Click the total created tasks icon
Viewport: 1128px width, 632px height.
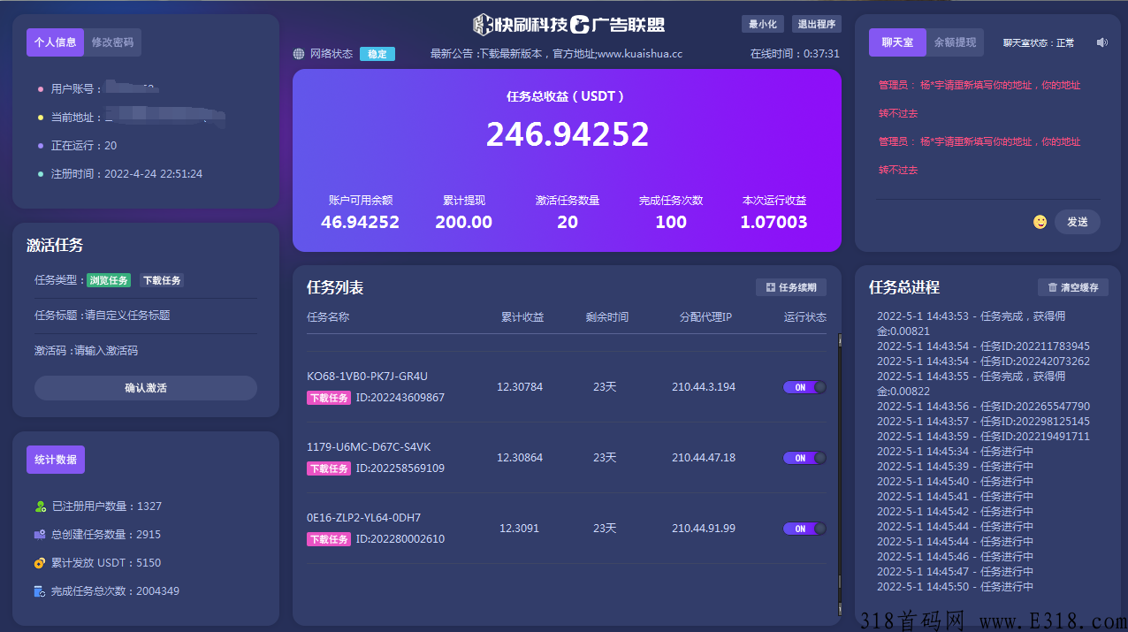tap(40, 535)
